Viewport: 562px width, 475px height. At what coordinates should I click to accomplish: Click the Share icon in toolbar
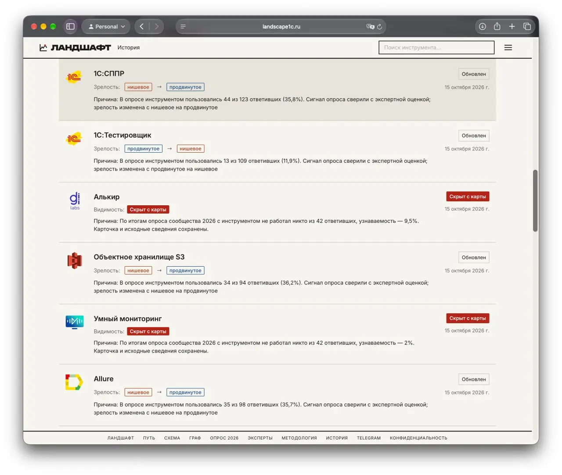click(x=497, y=26)
